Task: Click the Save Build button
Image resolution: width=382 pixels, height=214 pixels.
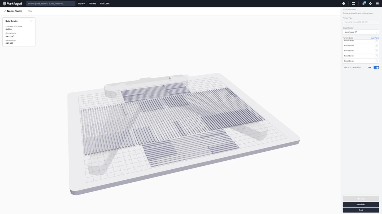Action: [x=361, y=204]
